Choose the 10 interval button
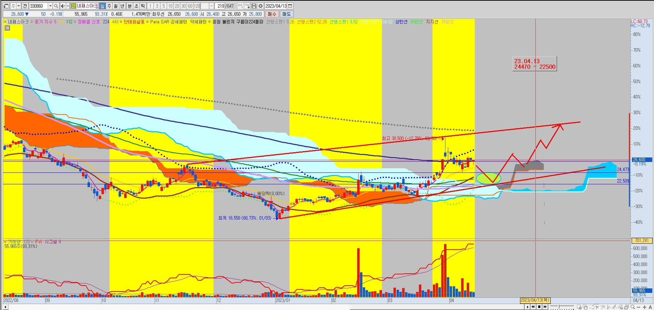The width and height of the screenshot is (654, 310). tap(170, 6)
